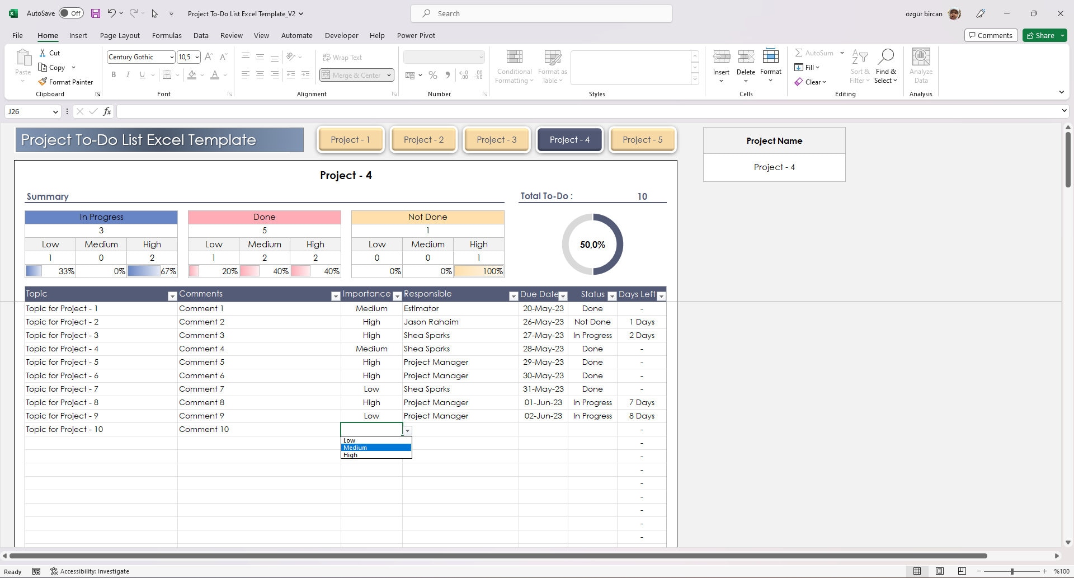Switch to the Project - 2 sheet button

(423, 139)
